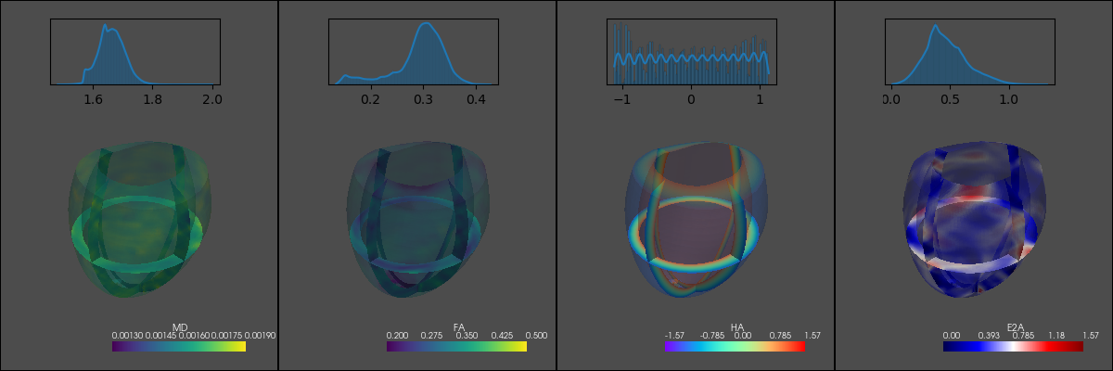The height and width of the screenshot is (371, 1113).
Task: Click the HA heart 3D model
Action: pos(697,218)
